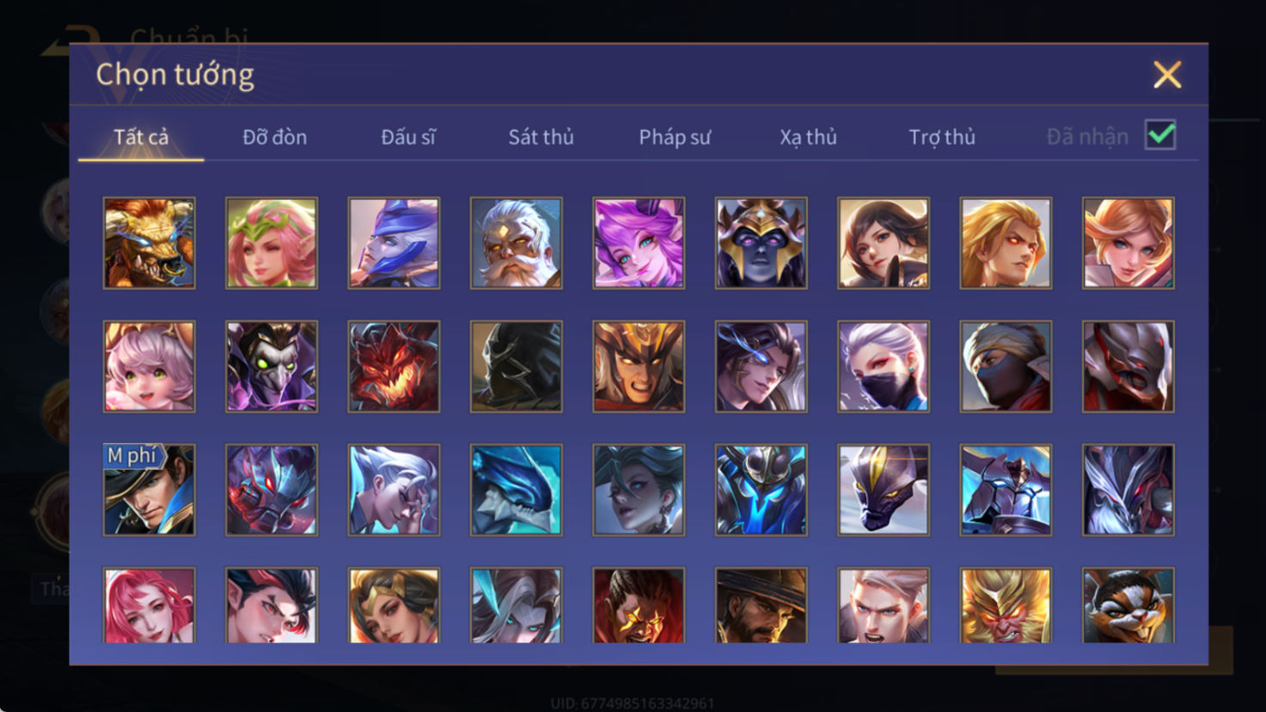Select the Đấu sĩ tab
The width and height of the screenshot is (1266, 712).
408,137
